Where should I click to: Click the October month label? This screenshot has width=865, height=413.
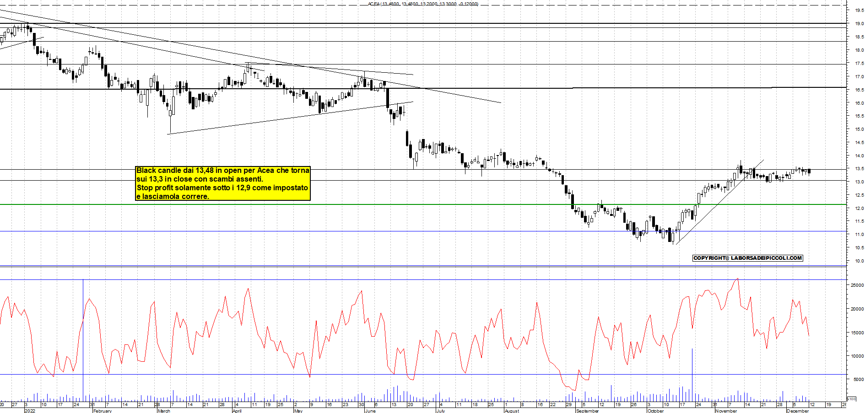pos(656,411)
